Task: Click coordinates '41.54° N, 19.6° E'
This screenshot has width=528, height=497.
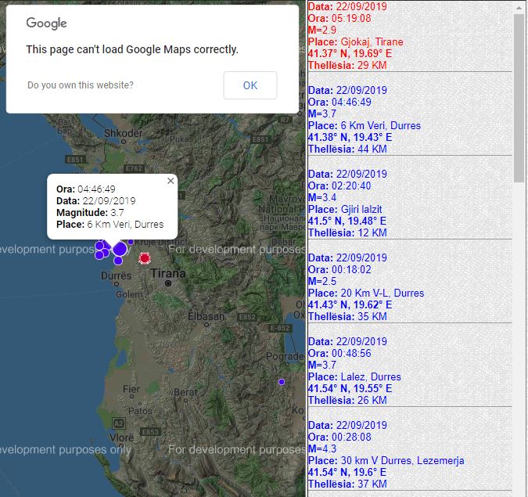Action: click(x=347, y=473)
